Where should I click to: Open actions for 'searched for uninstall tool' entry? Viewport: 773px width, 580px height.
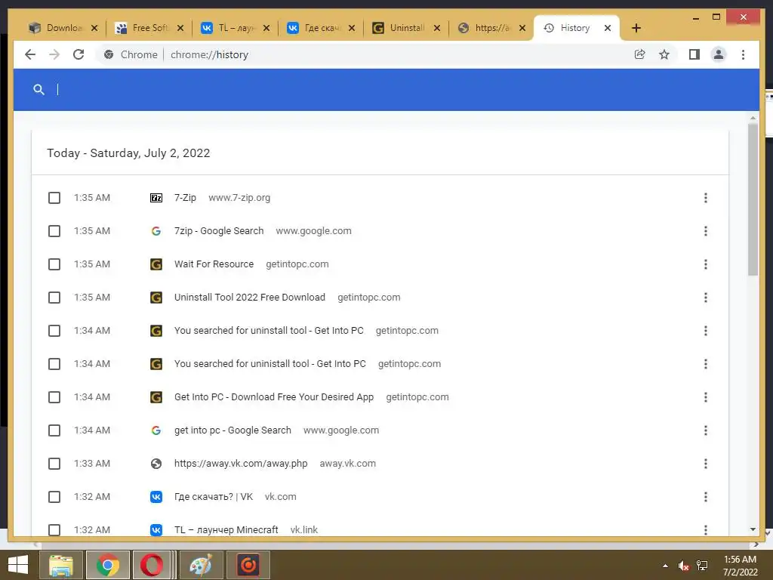[706, 331]
